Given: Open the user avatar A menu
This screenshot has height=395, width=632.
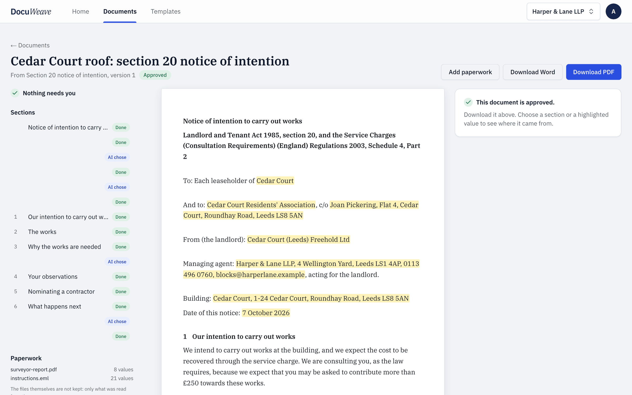Looking at the screenshot, I should [x=613, y=11].
